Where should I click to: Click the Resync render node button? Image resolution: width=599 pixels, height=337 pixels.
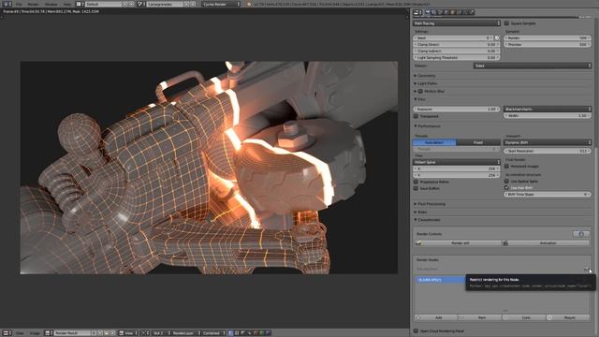click(x=568, y=317)
